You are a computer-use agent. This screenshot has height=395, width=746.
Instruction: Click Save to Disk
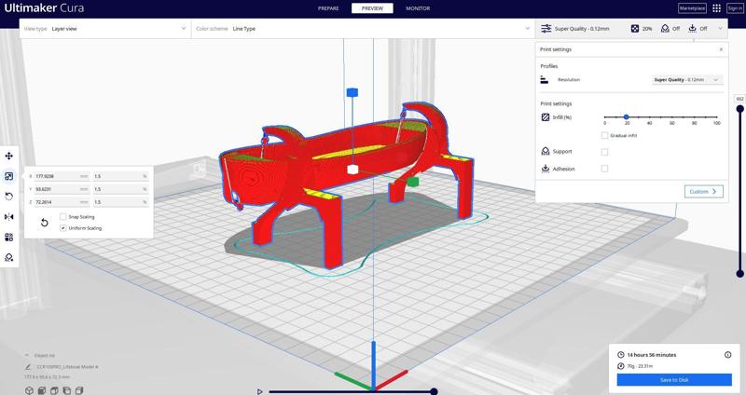click(x=674, y=380)
